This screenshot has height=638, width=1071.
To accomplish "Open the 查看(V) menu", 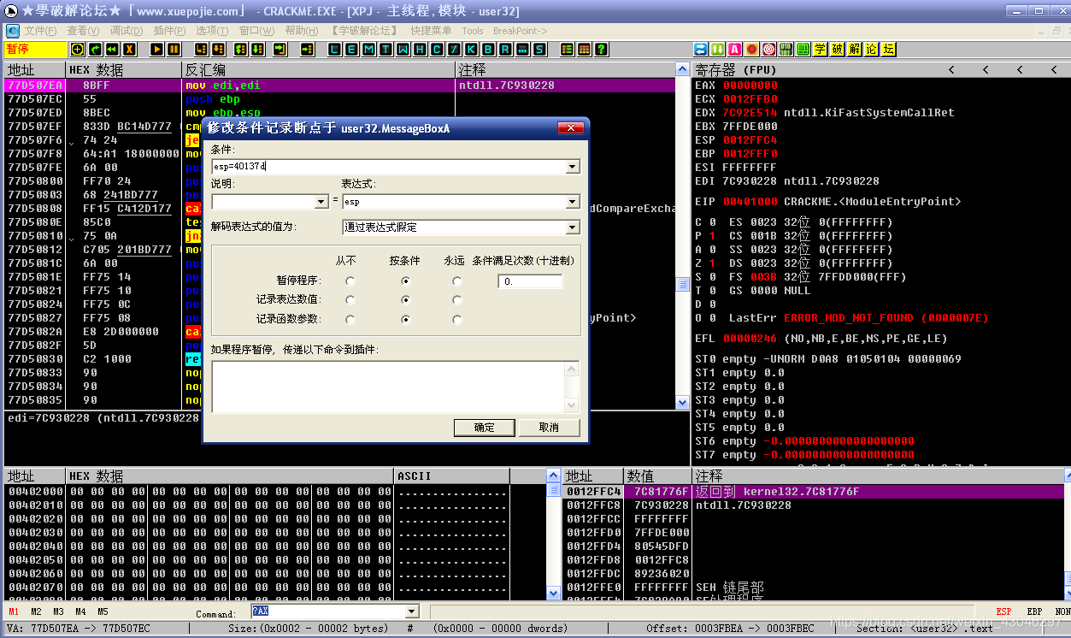I will click(x=83, y=31).
